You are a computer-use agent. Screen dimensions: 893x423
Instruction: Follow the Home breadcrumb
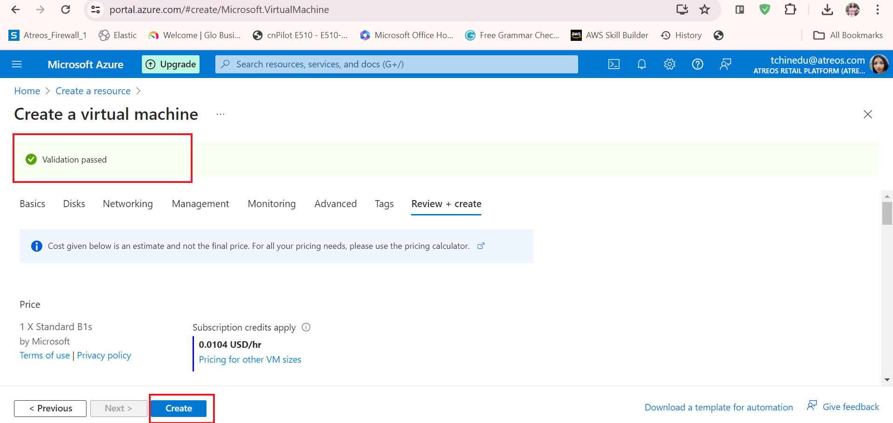(27, 91)
